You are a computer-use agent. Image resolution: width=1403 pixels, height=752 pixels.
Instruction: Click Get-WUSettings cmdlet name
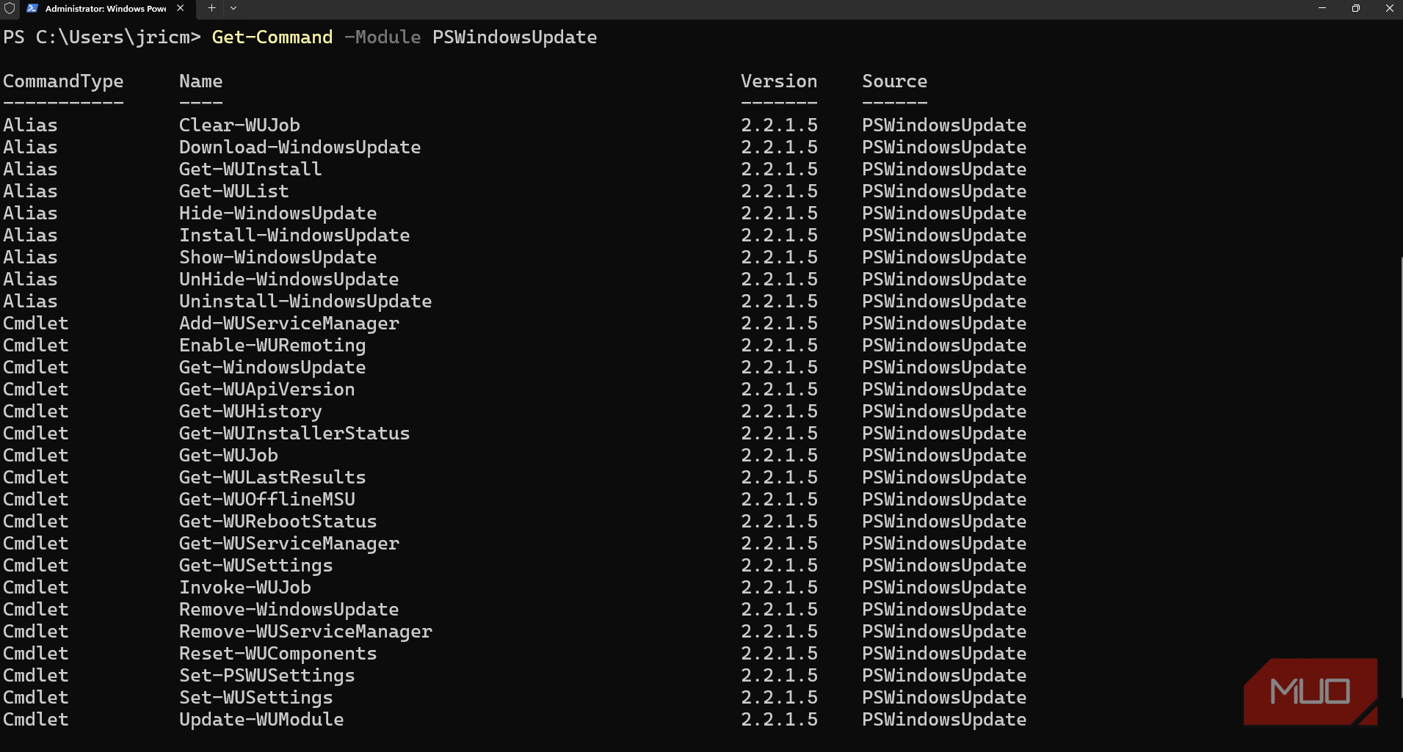pos(255,566)
